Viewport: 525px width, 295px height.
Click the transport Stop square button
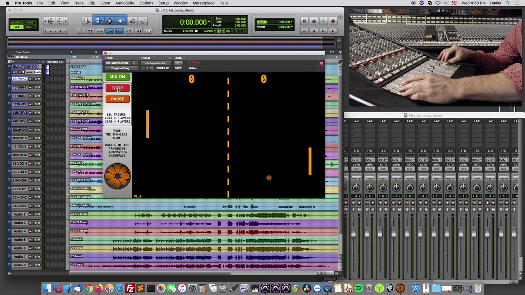point(314,21)
